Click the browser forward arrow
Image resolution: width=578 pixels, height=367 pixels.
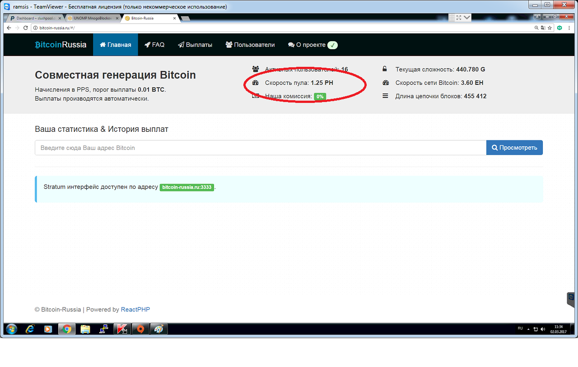tap(17, 28)
